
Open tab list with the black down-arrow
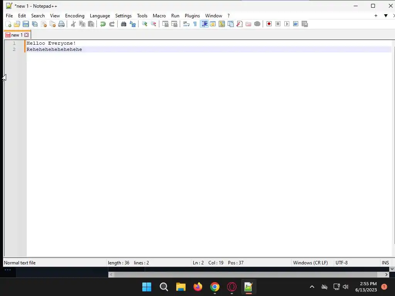point(386,15)
